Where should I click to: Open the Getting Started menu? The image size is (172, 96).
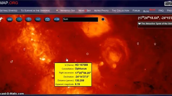tap(9, 11)
